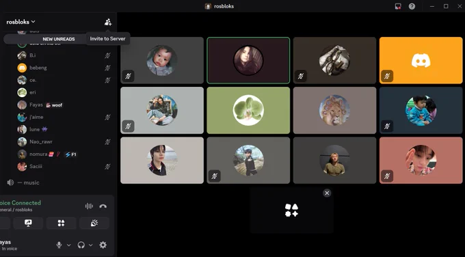Focus the seated person on gray-blue tile
This screenshot has width=465, height=257.
point(162,110)
